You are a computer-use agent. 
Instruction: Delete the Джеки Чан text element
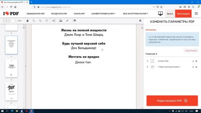point(196,61)
